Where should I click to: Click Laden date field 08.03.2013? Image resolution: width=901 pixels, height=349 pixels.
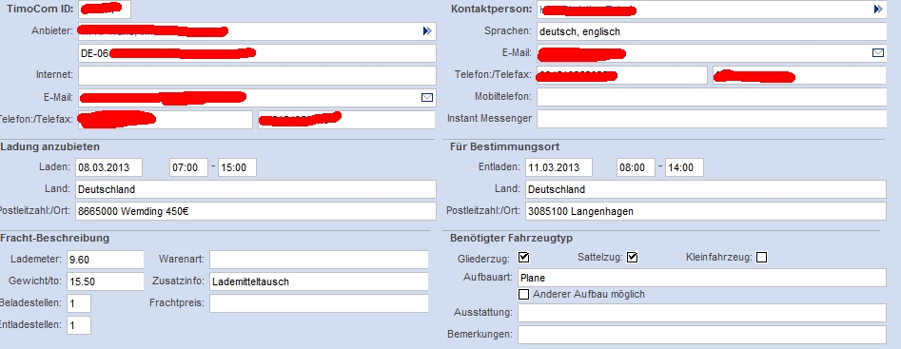point(108,167)
